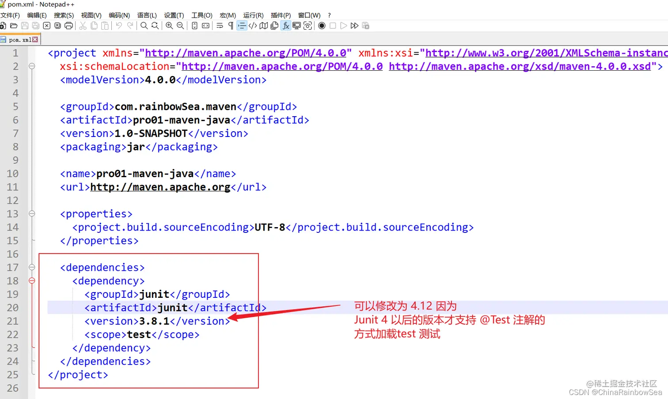Click the Save Recorded Macro icon
The image size is (668, 399).
click(365, 26)
